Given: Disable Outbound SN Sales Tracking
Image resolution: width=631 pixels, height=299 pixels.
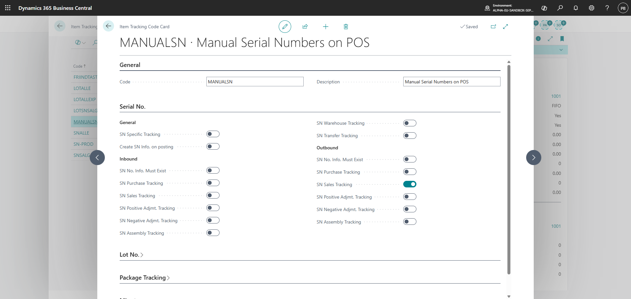Looking at the screenshot, I should click(x=410, y=184).
